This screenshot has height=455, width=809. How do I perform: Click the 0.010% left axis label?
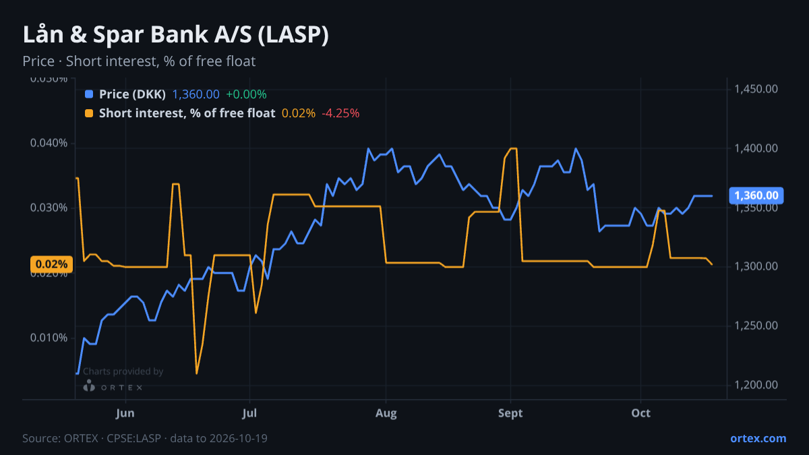(49, 337)
